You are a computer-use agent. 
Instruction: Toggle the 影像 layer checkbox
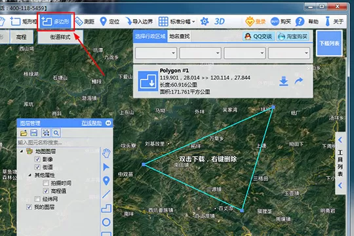37,159
